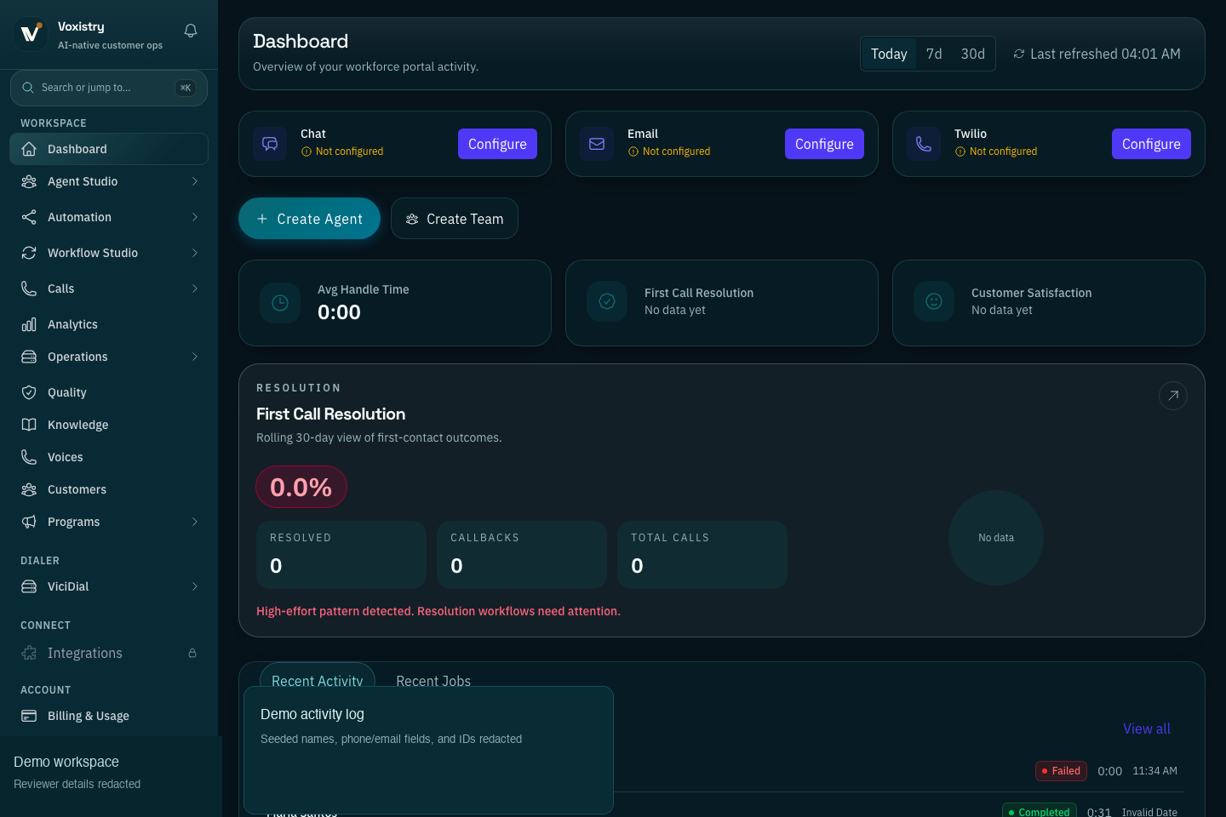Click the Voxistry logo icon
Viewport: 1226px width, 817px height.
click(x=31, y=34)
